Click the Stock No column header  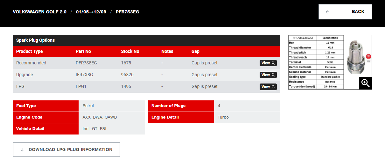[x=130, y=51]
